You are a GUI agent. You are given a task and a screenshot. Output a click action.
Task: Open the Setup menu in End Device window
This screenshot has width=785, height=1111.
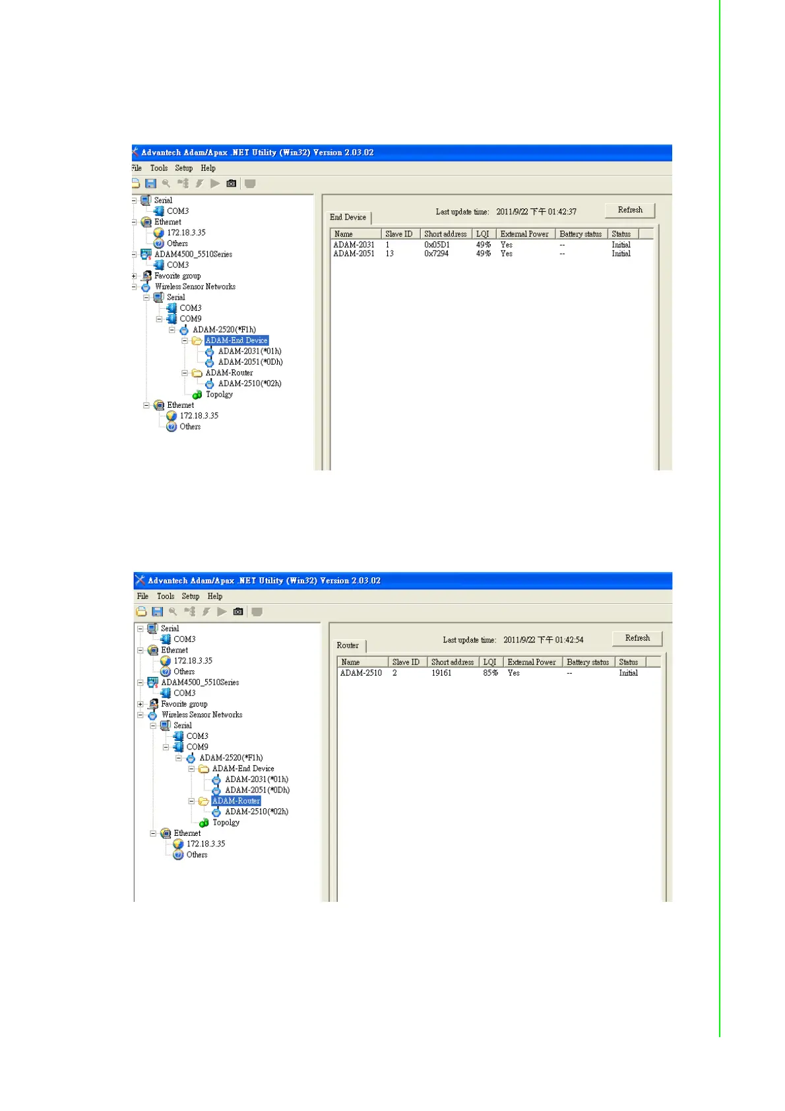point(184,168)
